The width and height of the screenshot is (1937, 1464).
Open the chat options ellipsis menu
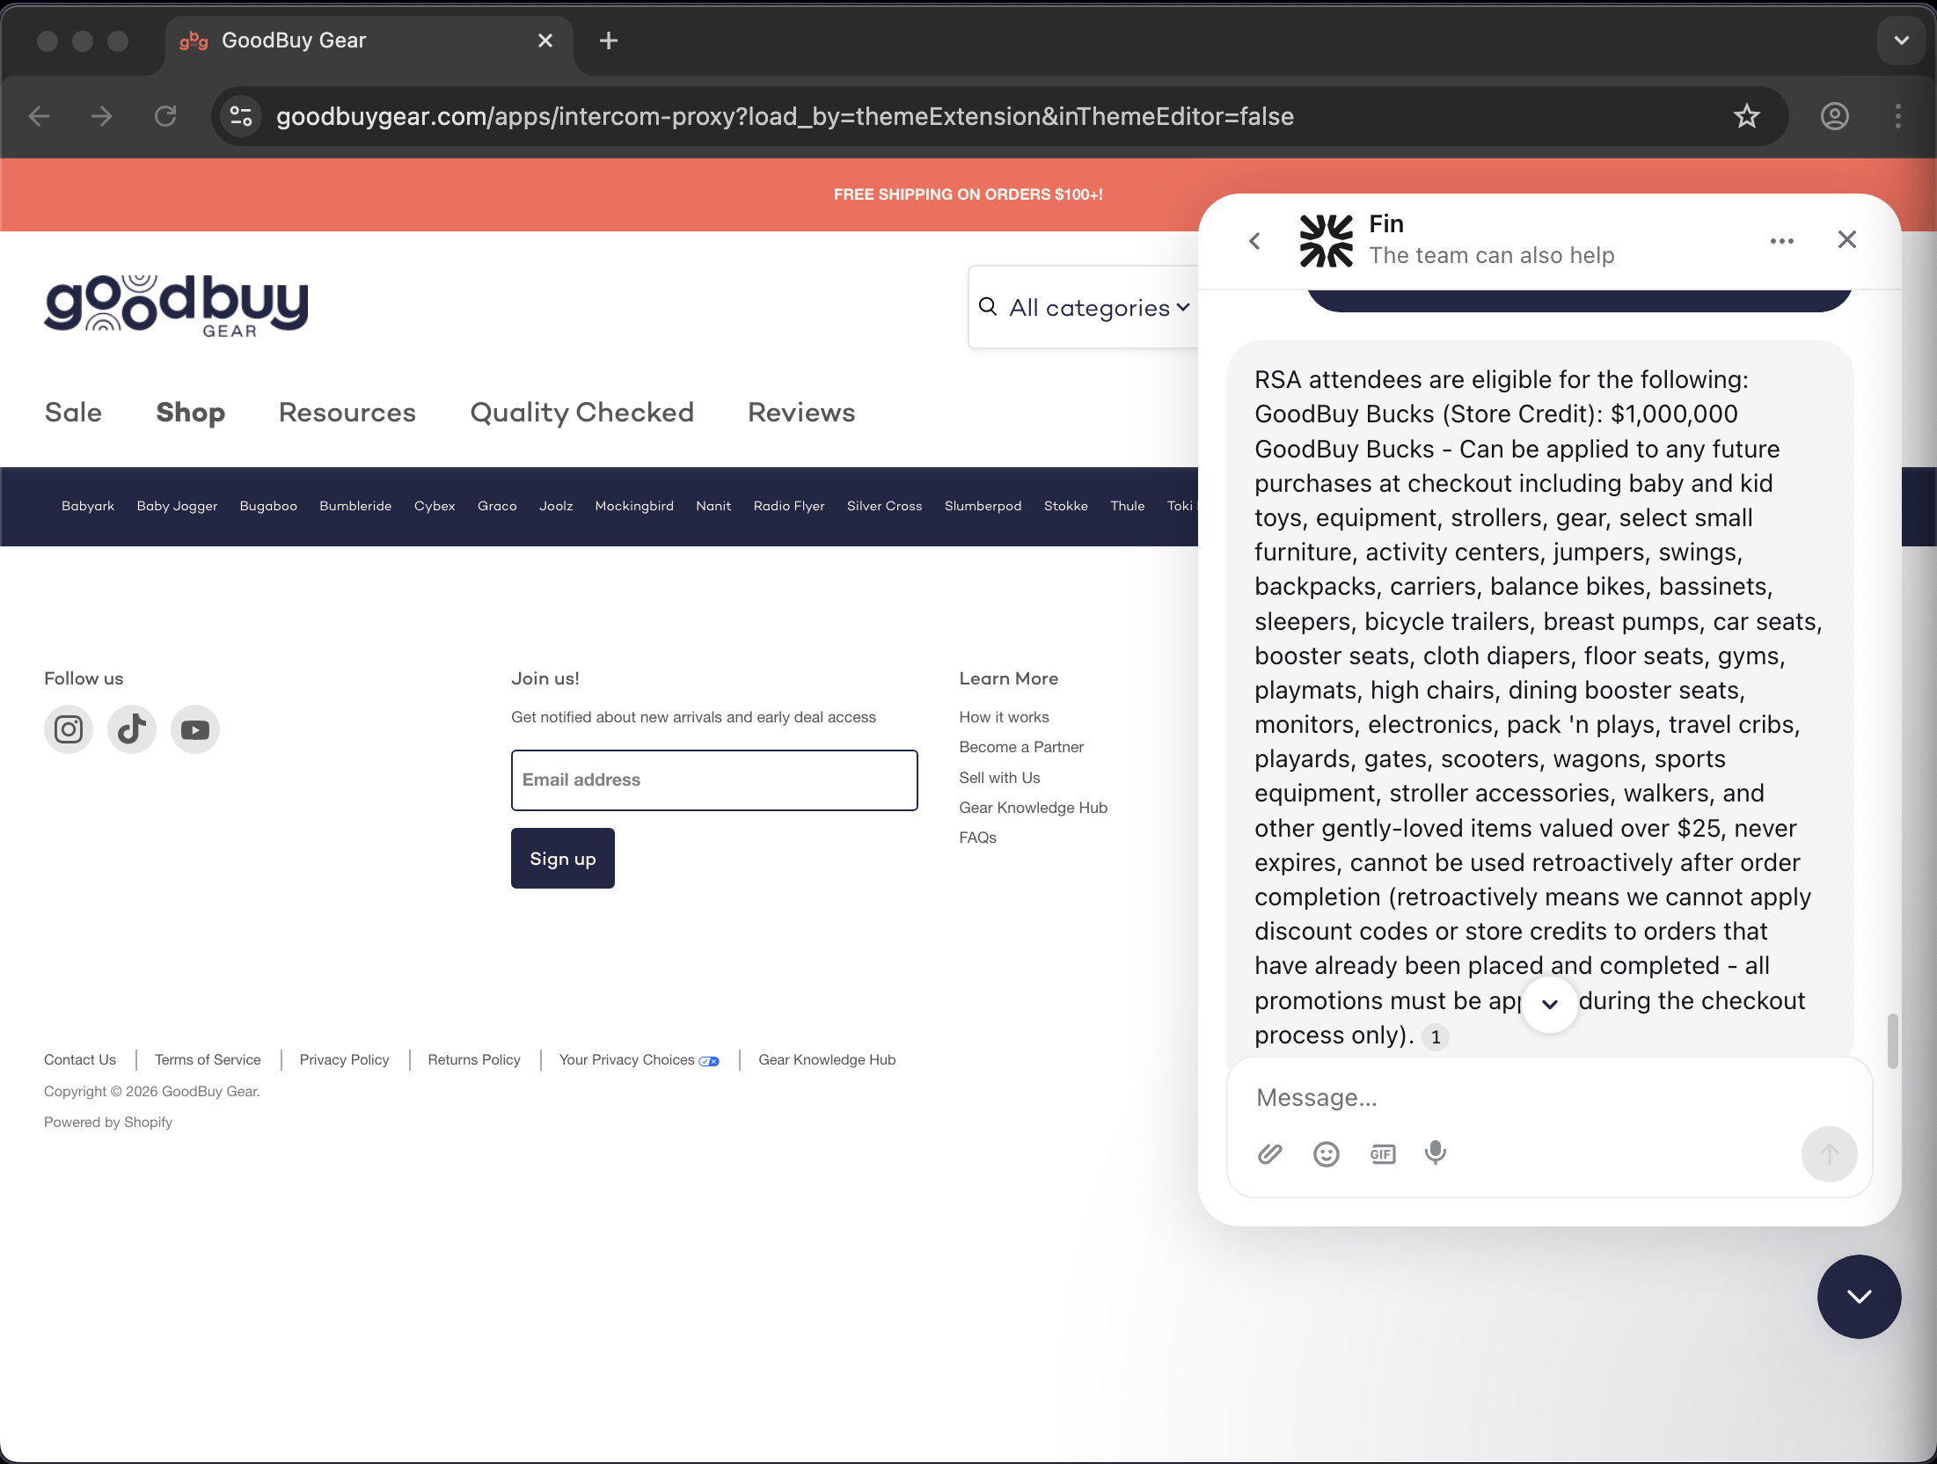(x=1781, y=240)
